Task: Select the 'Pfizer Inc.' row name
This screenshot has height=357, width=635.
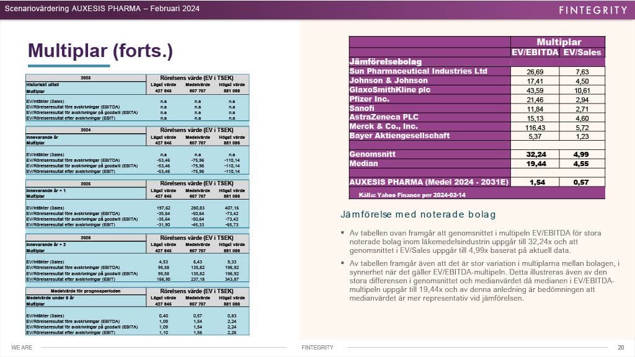Action: point(370,99)
